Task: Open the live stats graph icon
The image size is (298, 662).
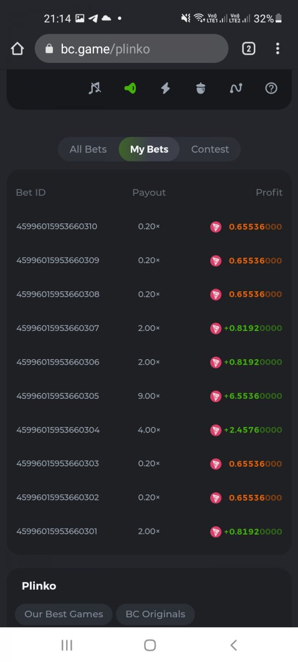Action: pyautogui.click(x=236, y=88)
